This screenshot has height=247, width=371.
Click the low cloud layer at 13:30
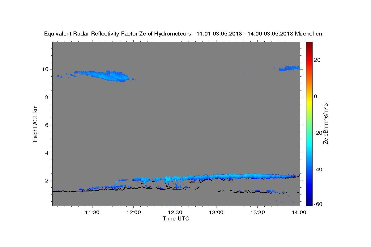click(257, 176)
